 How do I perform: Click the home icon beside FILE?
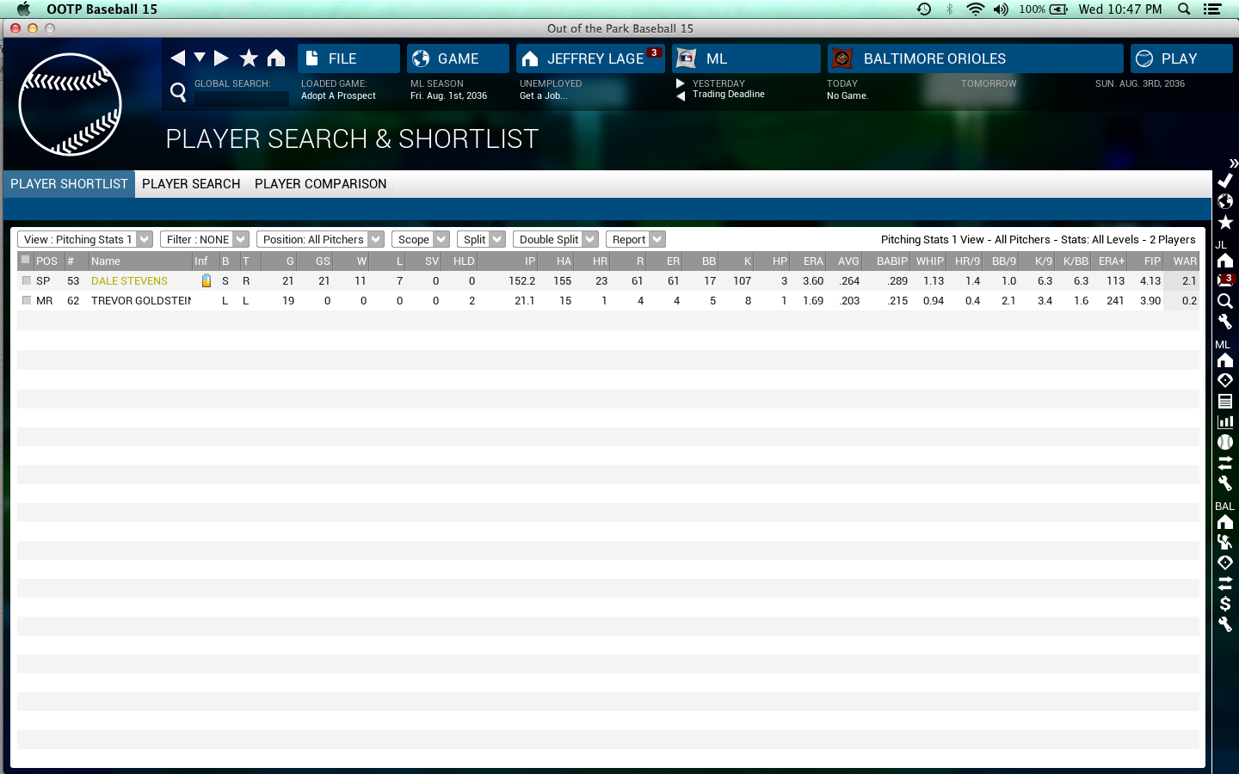point(276,58)
